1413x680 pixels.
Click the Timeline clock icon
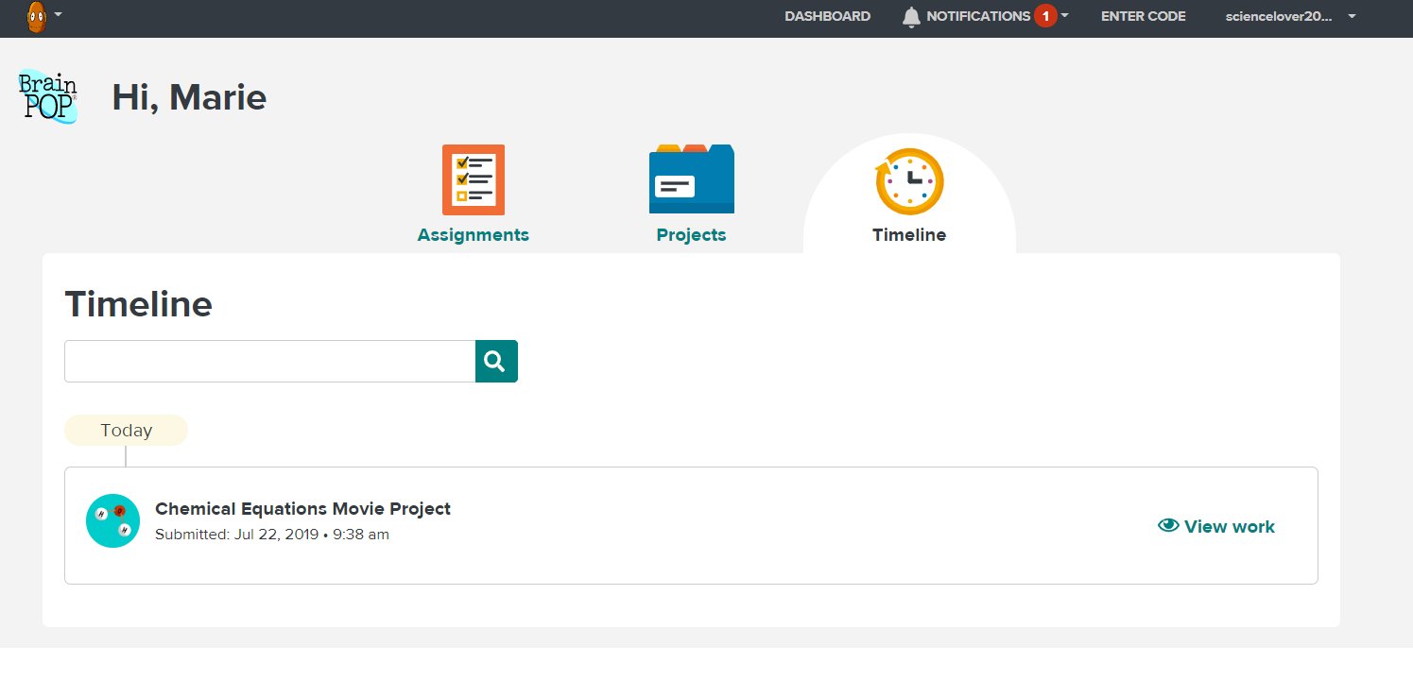pyautogui.click(x=909, y=181)
